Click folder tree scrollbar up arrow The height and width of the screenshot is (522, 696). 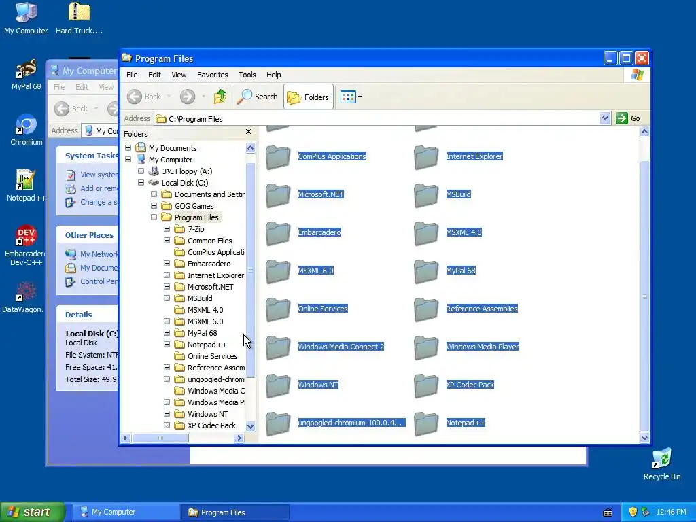[x=250, y=147]
